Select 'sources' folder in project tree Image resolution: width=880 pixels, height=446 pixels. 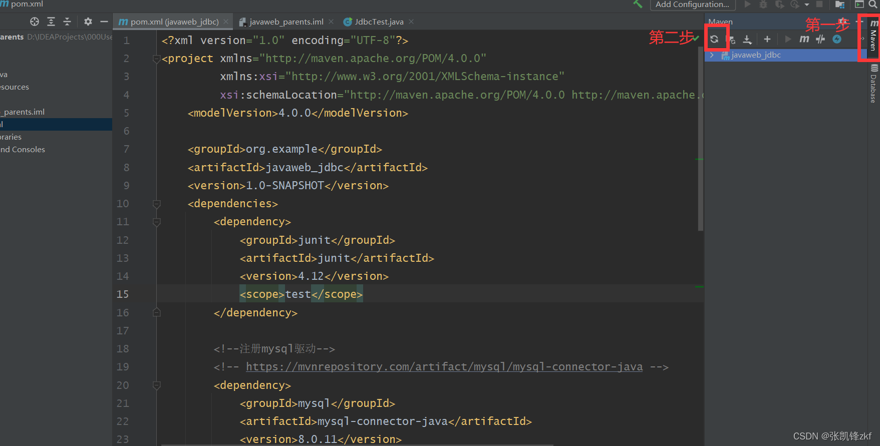coord(15,87)
